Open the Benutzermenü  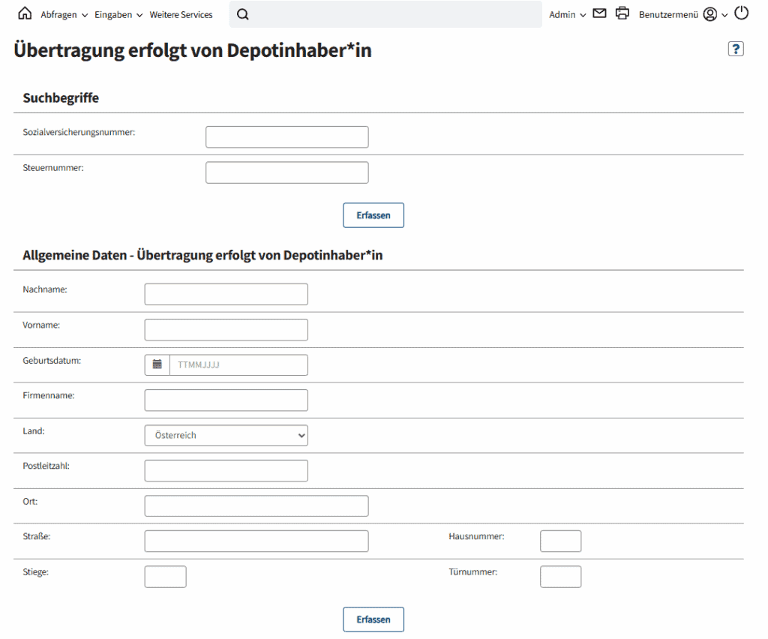668,15
